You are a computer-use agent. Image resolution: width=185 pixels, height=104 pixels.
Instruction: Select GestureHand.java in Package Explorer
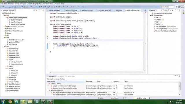click(x=16, y=20)
